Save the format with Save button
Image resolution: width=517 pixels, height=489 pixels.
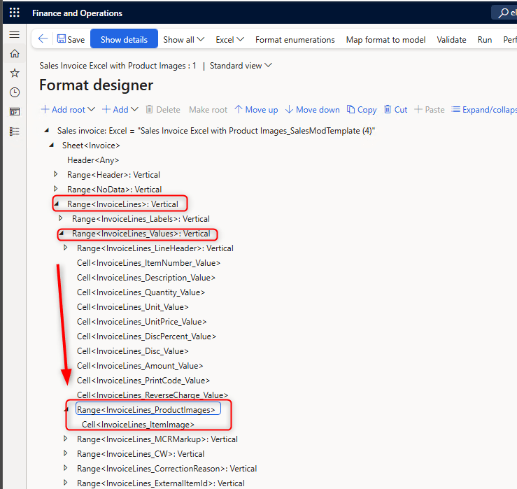[71, 40]
